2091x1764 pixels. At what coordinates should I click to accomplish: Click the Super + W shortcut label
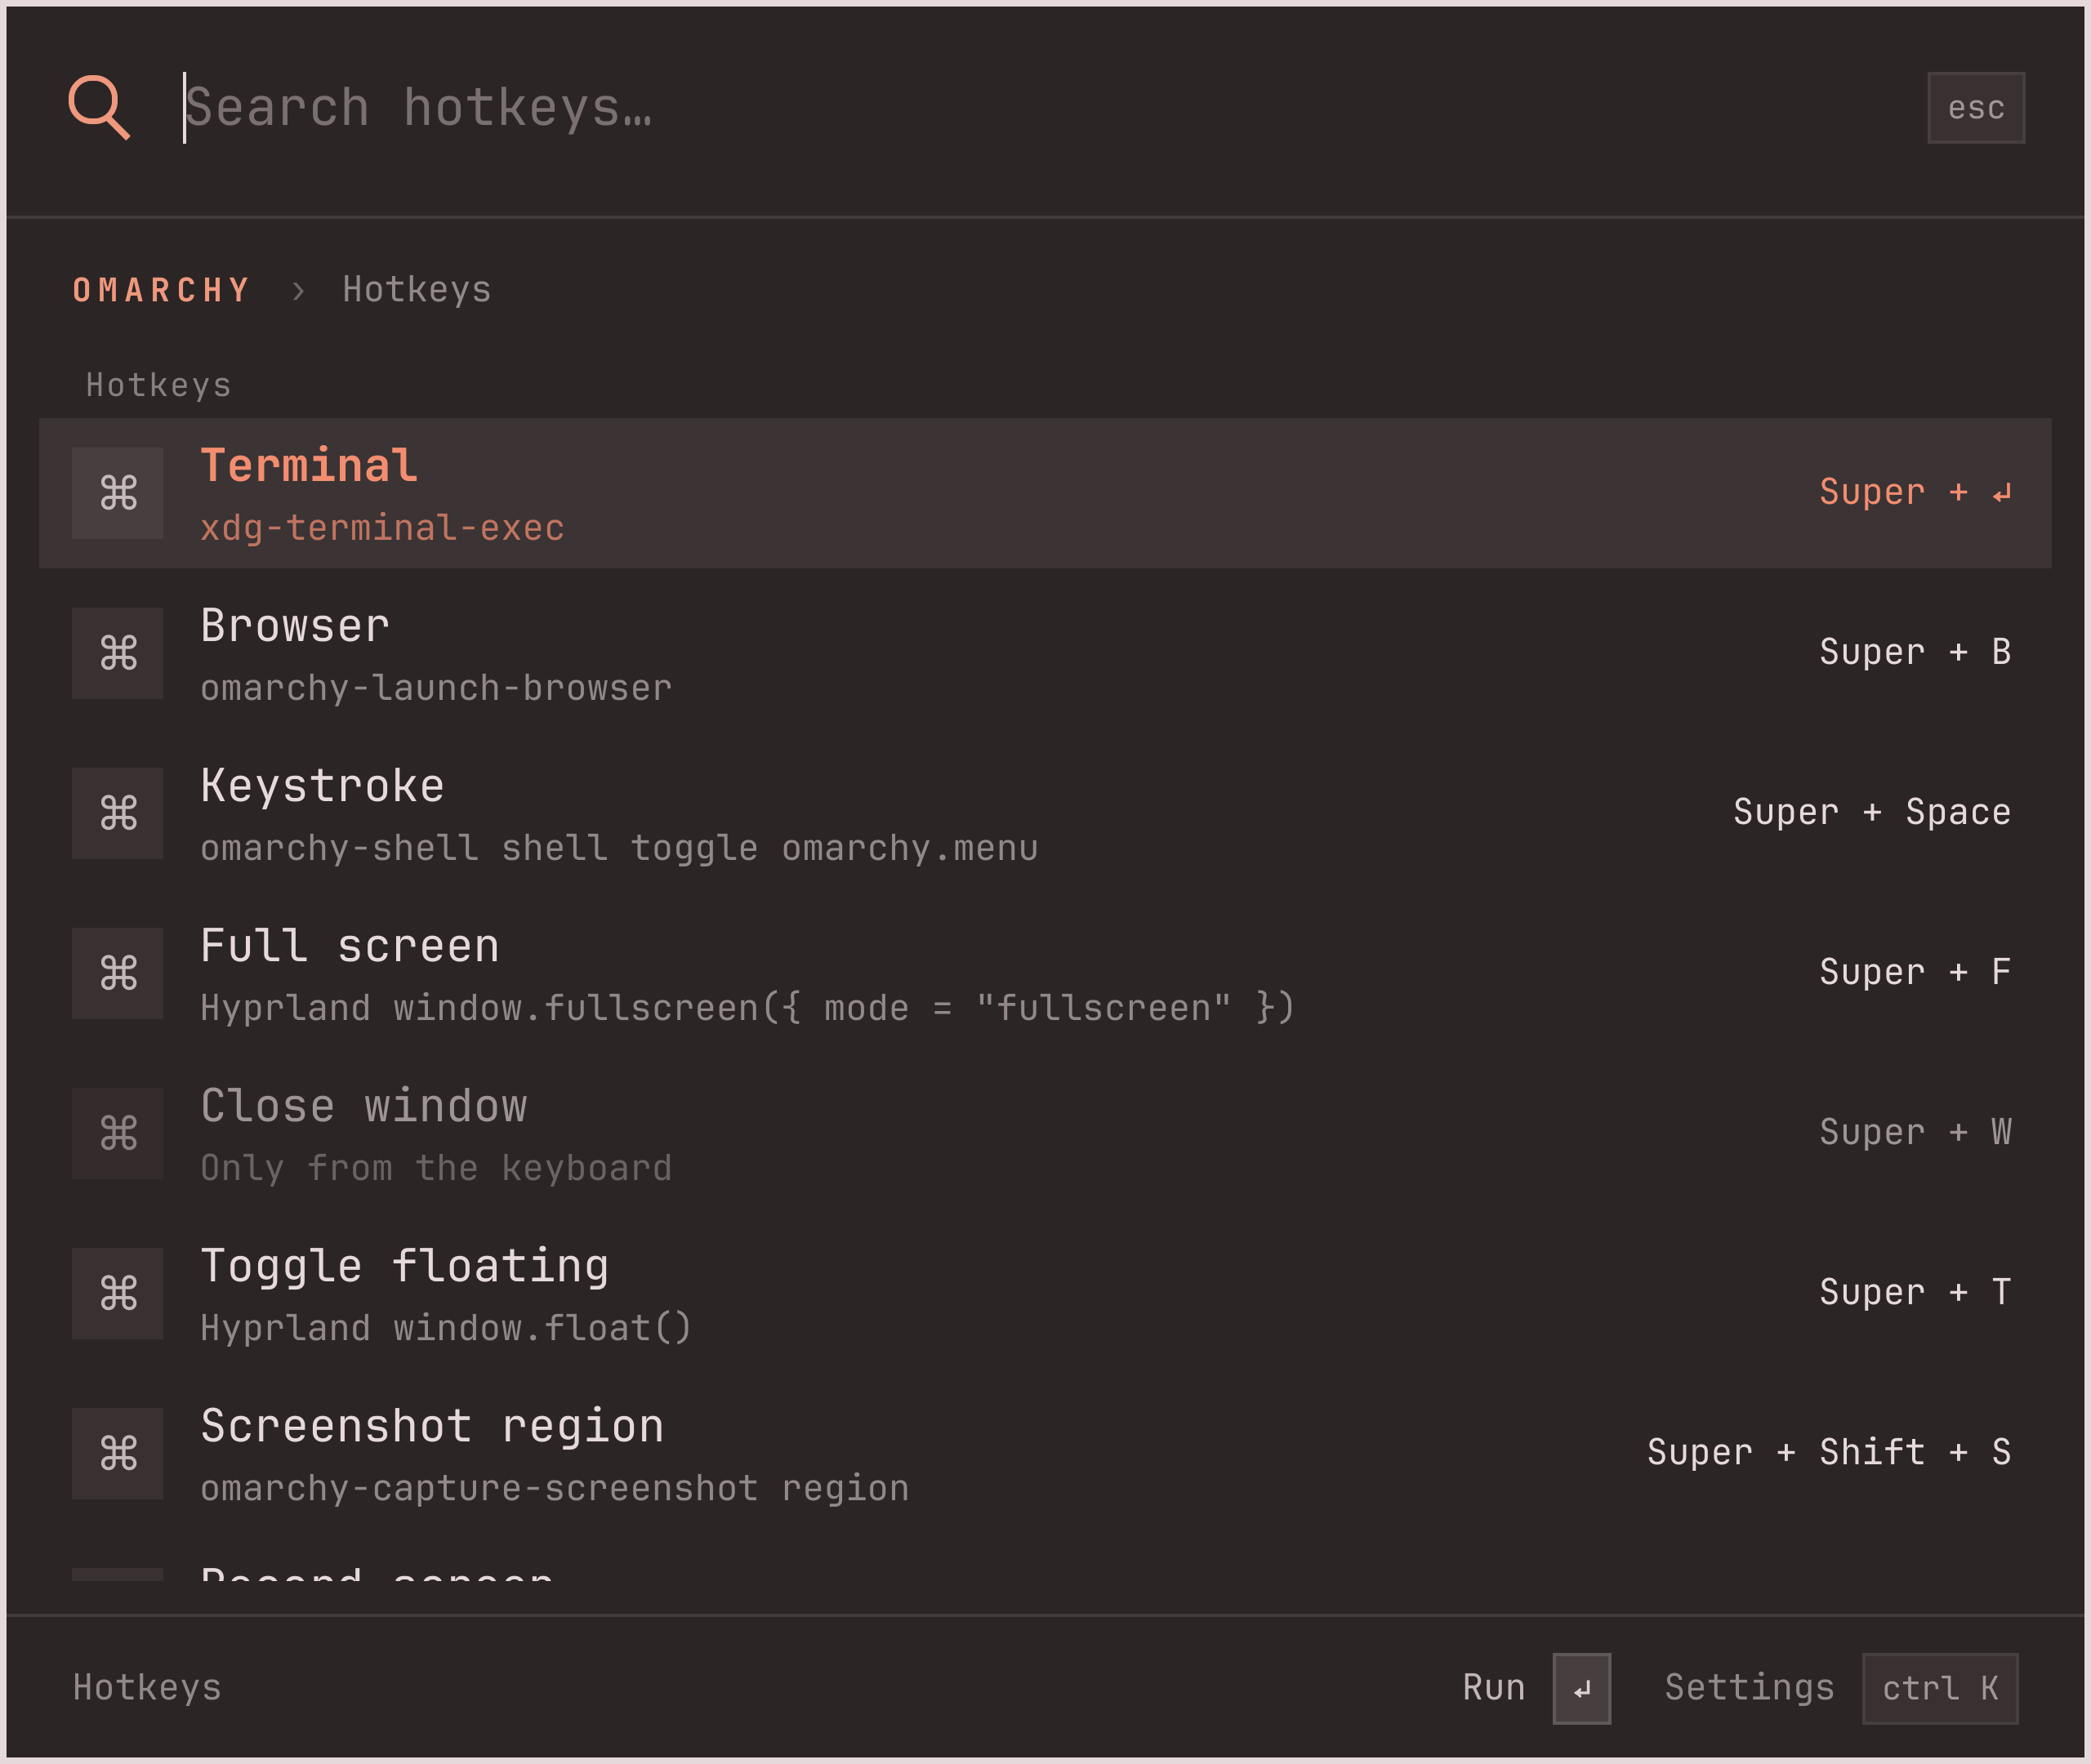pyautogui.click(x=1915, y=1132)
